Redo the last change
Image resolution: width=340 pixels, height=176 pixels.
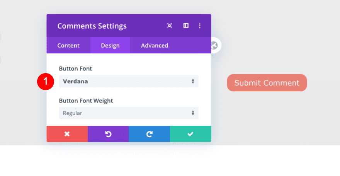pyautogui.click(x=149, y=134)
